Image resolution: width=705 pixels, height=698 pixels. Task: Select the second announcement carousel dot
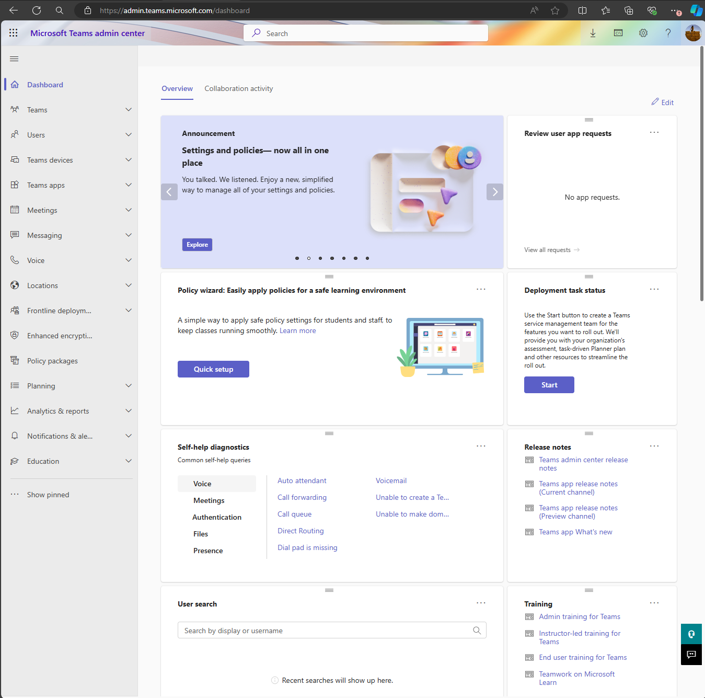pyautogui.click(x=308, y=258)
